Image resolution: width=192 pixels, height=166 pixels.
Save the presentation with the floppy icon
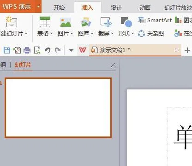point(7,50)
